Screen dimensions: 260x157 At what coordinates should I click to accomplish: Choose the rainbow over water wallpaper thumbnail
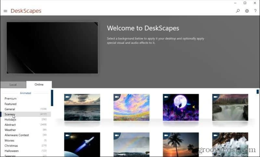point(131,145)
